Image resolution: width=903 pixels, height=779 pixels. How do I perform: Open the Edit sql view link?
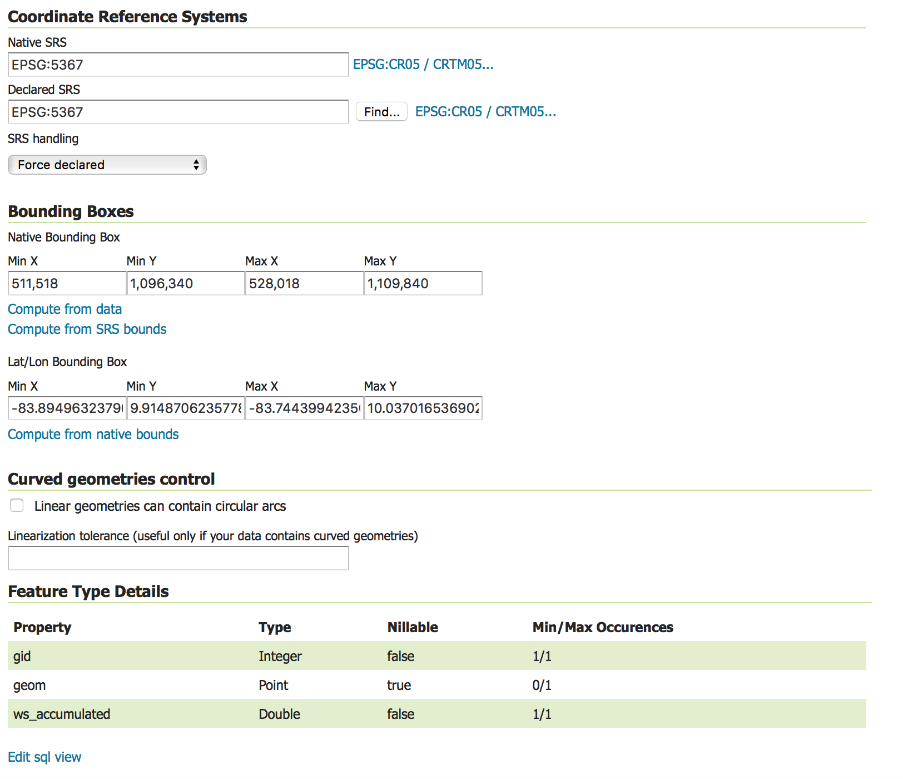coord(44,757)
